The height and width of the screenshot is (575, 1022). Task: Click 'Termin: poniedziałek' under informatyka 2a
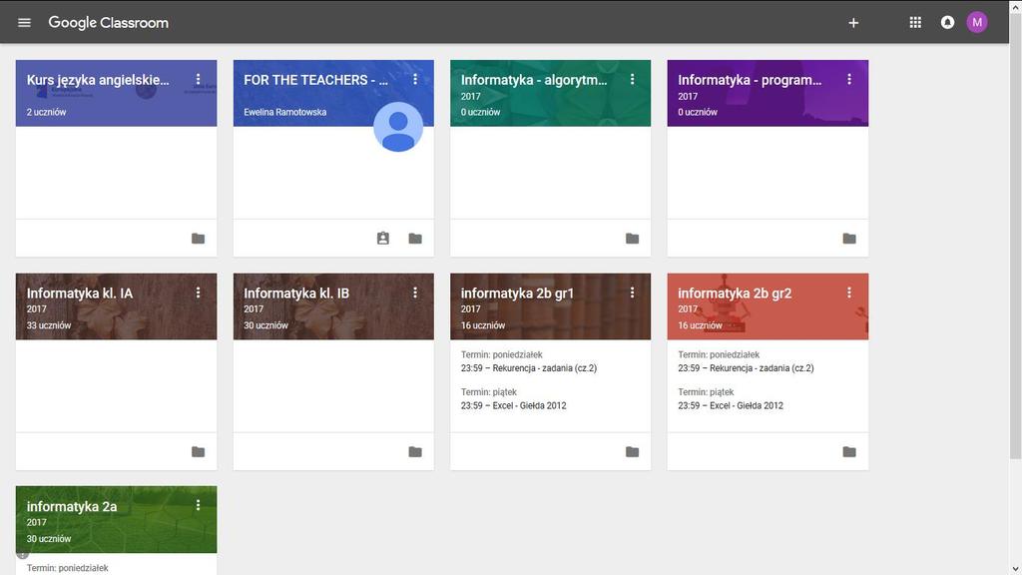pyautogui.click(x=67, y=568)
